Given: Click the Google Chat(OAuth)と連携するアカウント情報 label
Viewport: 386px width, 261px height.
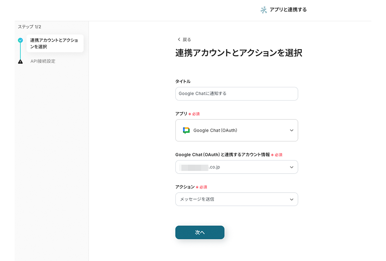Looking at the screenshot, I should click(223, 155).
